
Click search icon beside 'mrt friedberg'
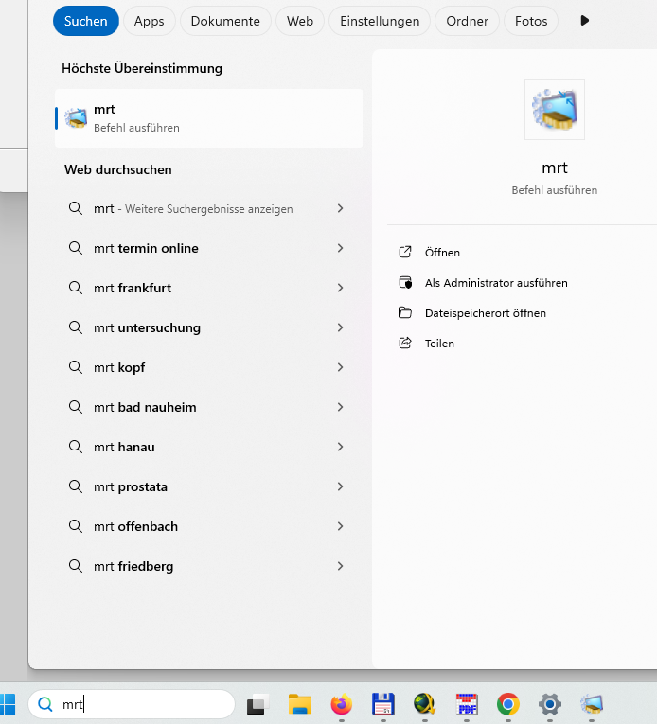(x=76, y=566)
